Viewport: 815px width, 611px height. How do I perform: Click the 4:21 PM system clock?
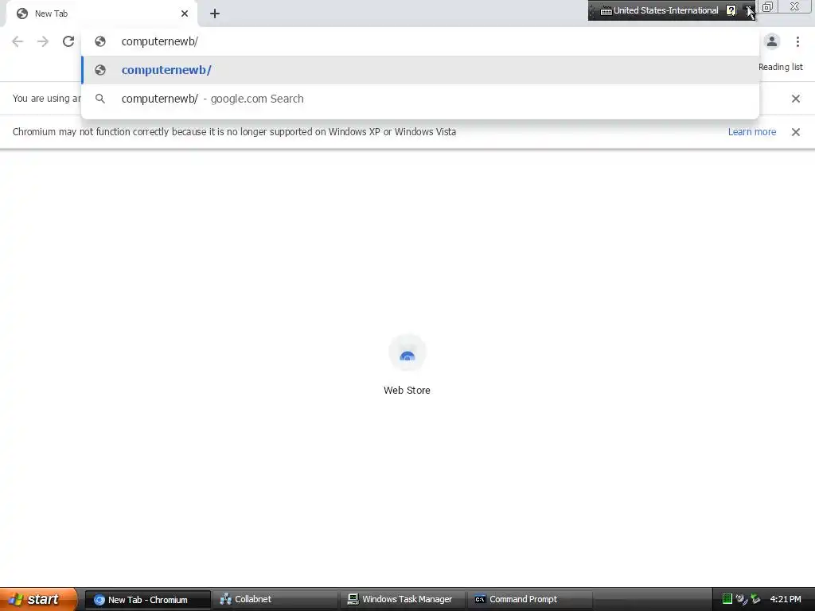785,599
